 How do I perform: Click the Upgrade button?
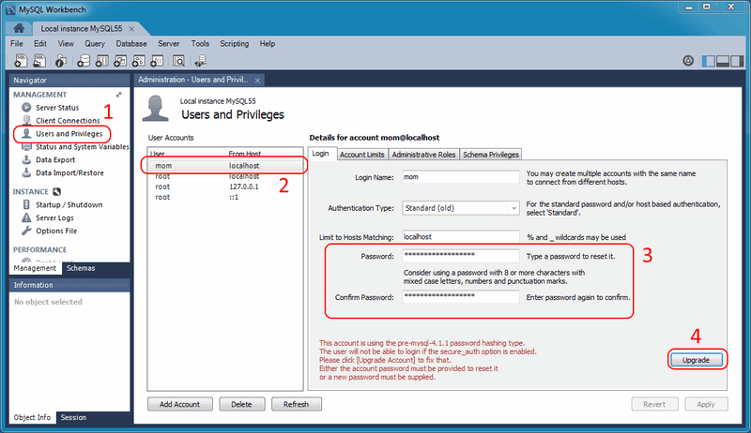(696, 360)
